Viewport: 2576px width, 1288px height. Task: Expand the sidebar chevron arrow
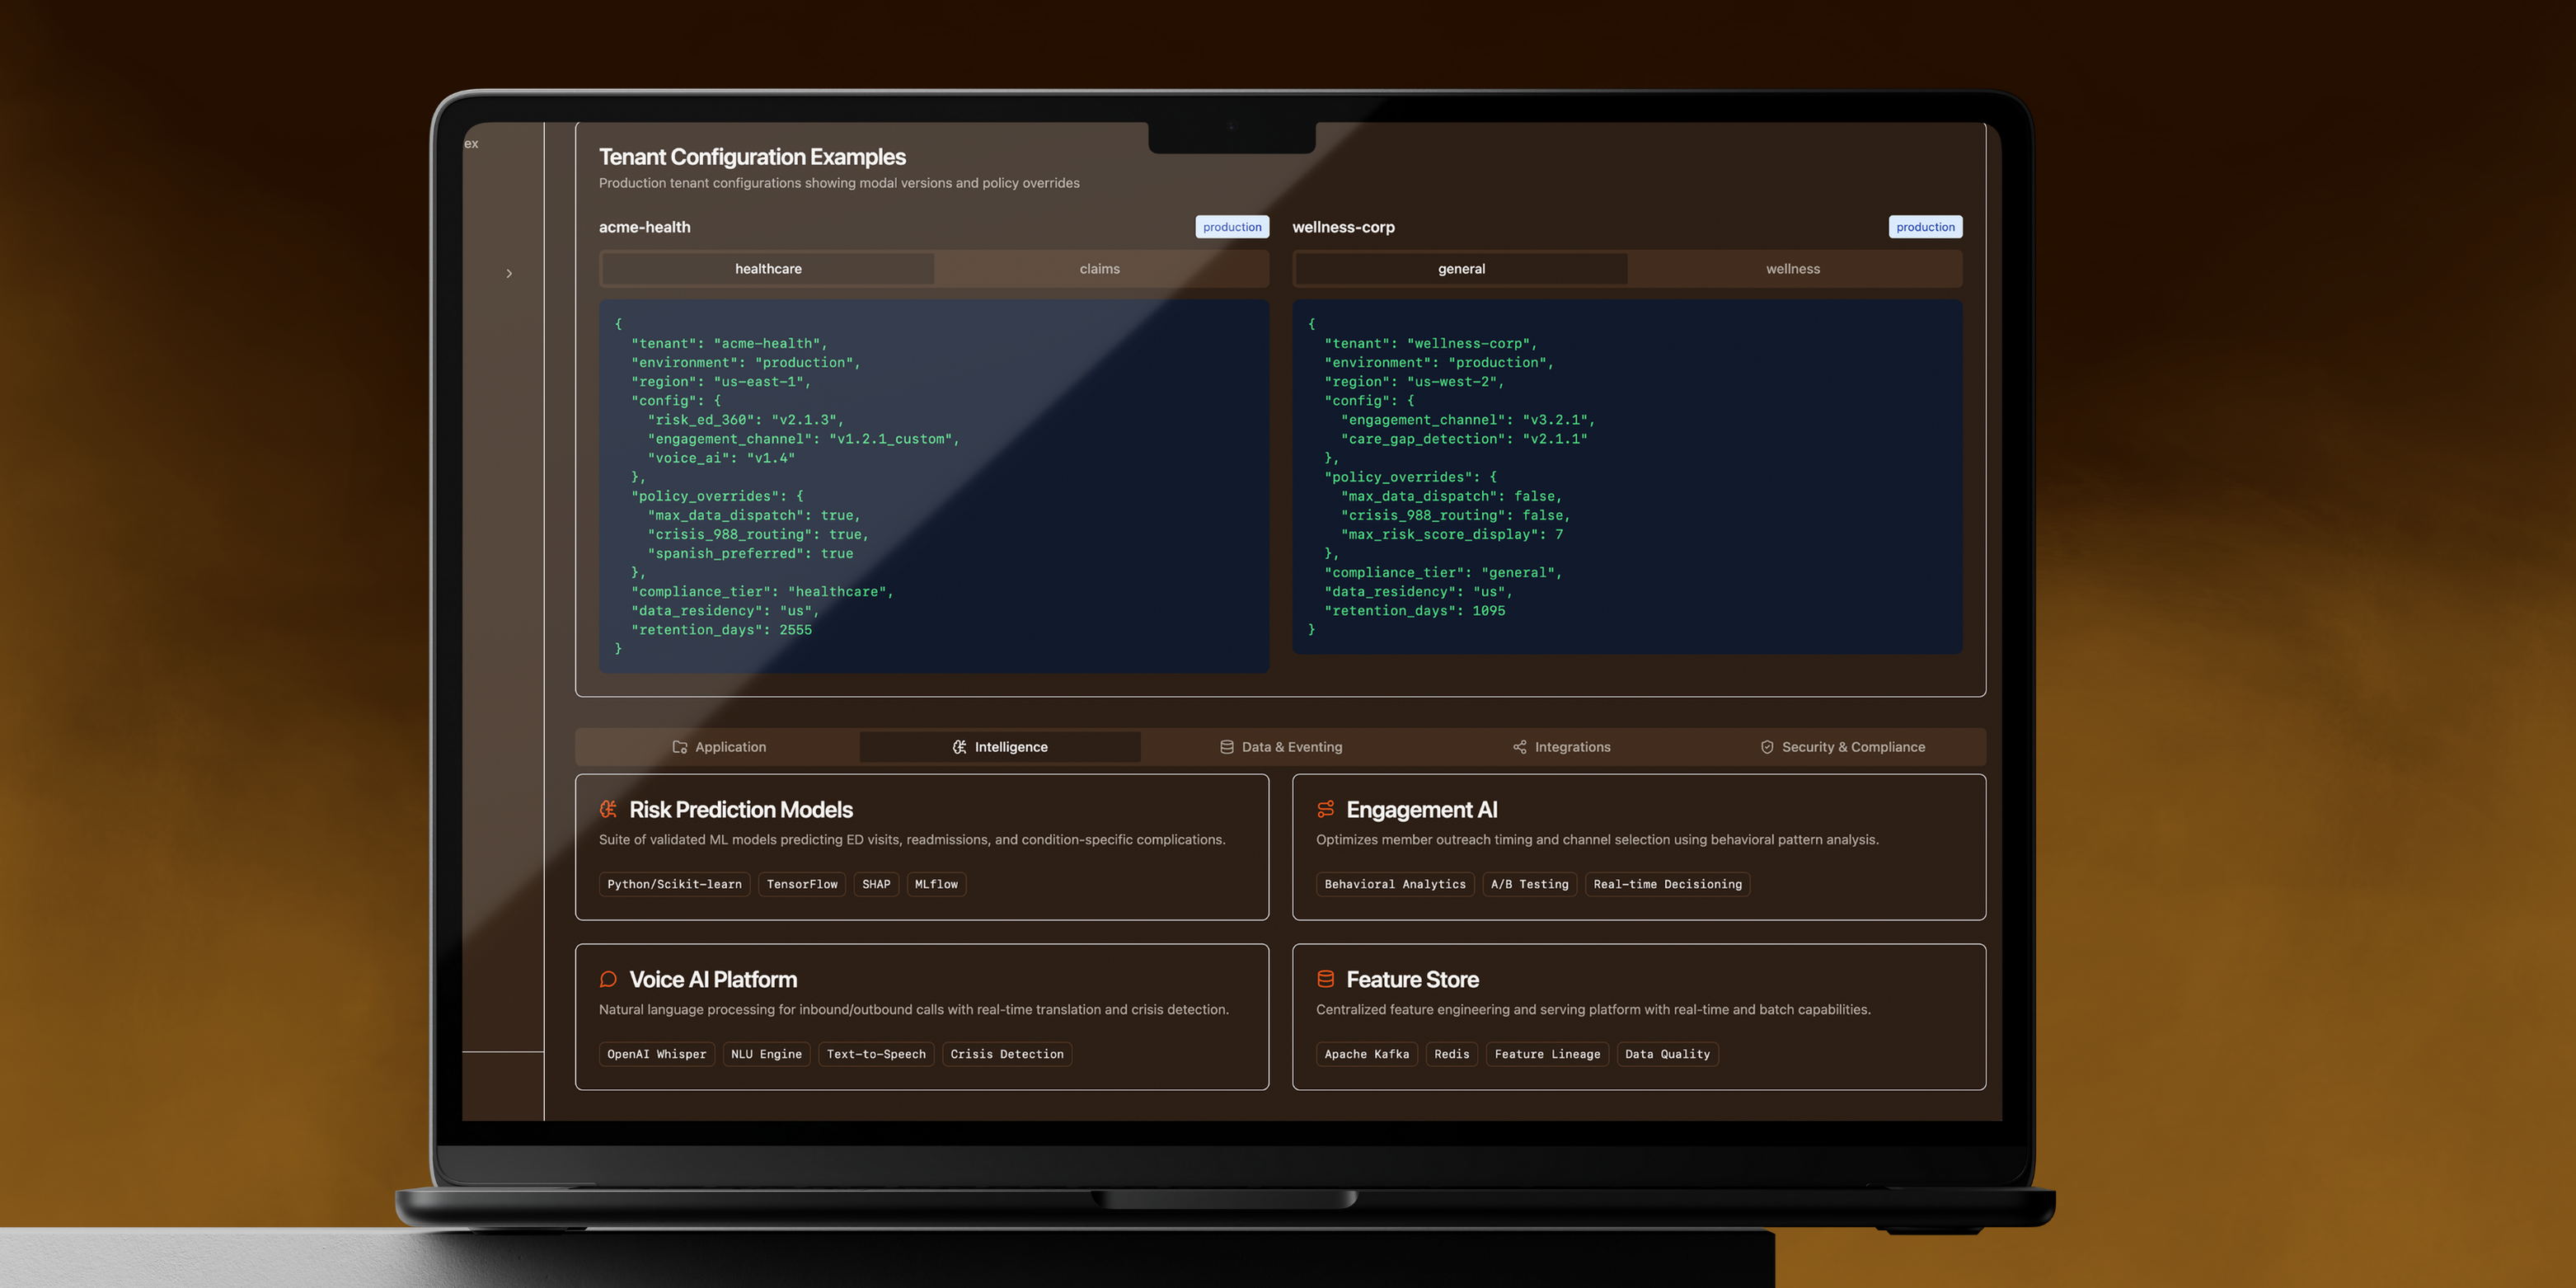[509, 273]
